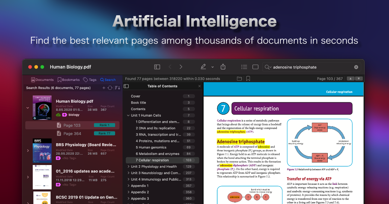389x204 pixels.
Task: Click the green cloud sync icon
Action: 58,115
